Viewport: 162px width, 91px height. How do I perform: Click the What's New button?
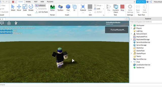(141, 2)
